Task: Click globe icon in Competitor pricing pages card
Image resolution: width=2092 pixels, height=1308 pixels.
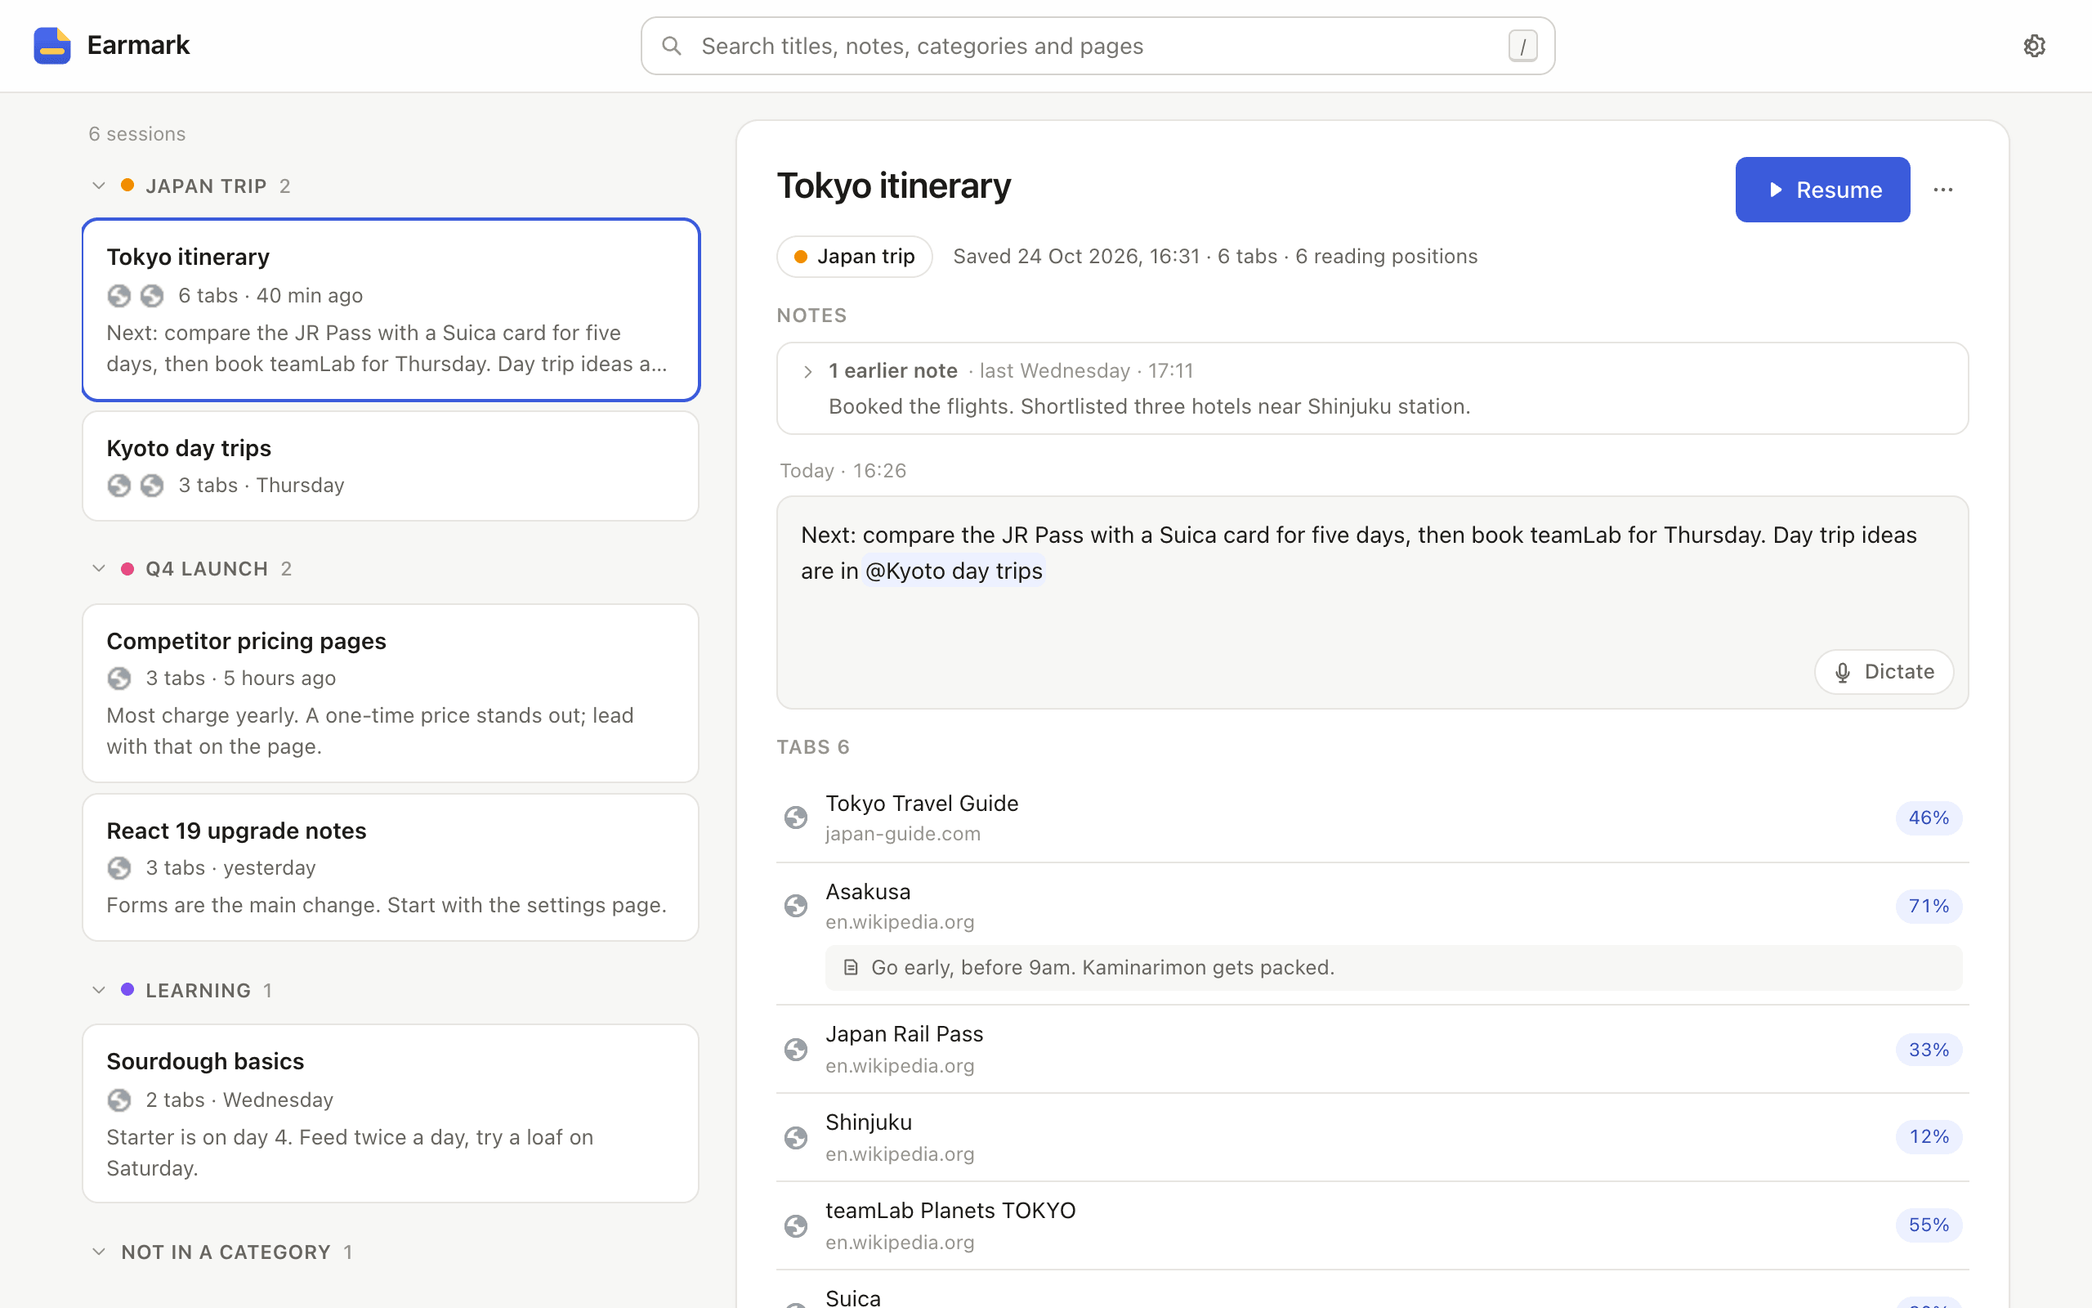Action: 119,679
